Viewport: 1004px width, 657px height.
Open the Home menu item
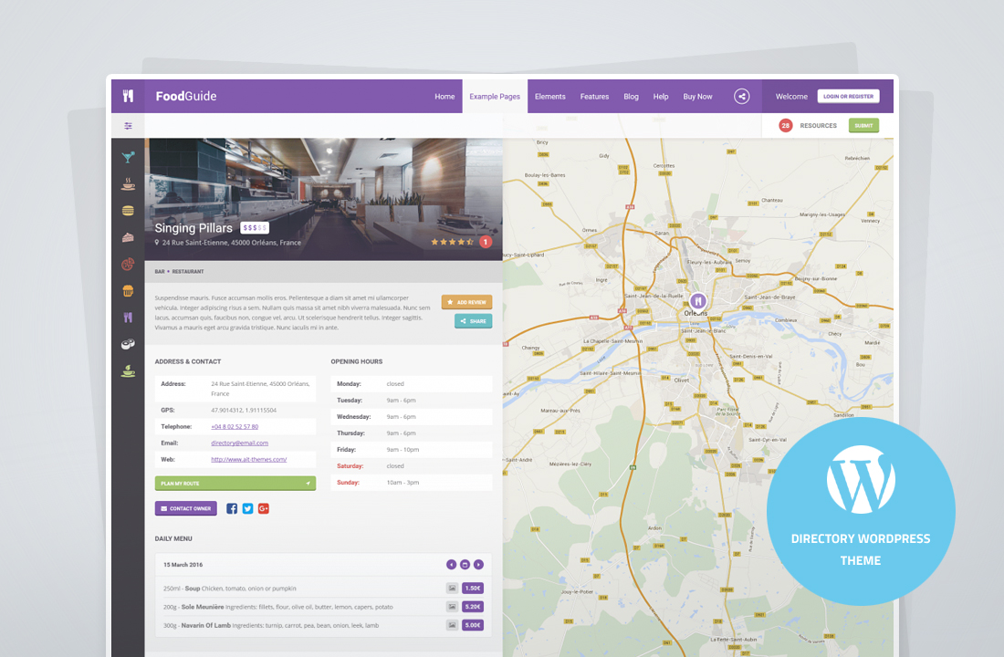[444, 97]
